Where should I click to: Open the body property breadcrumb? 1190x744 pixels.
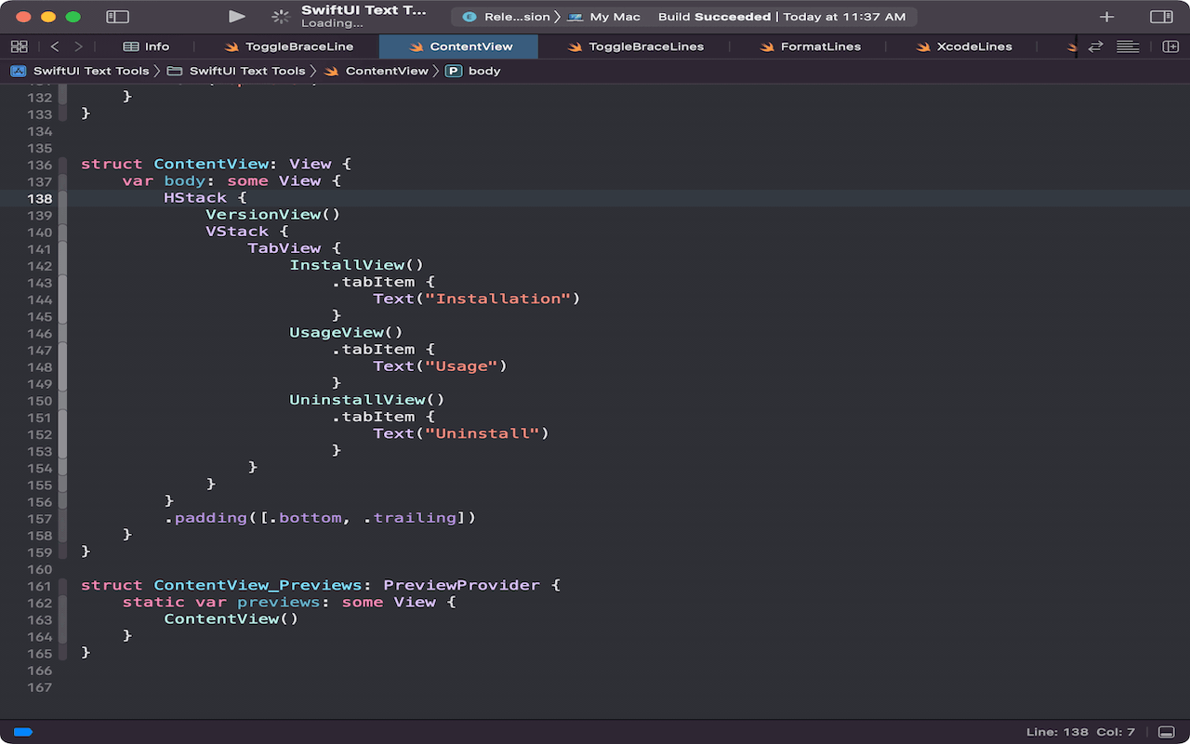[x=484, y=71]
